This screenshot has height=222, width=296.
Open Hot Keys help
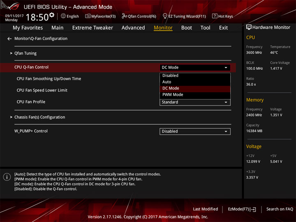(x=222, y=16)
